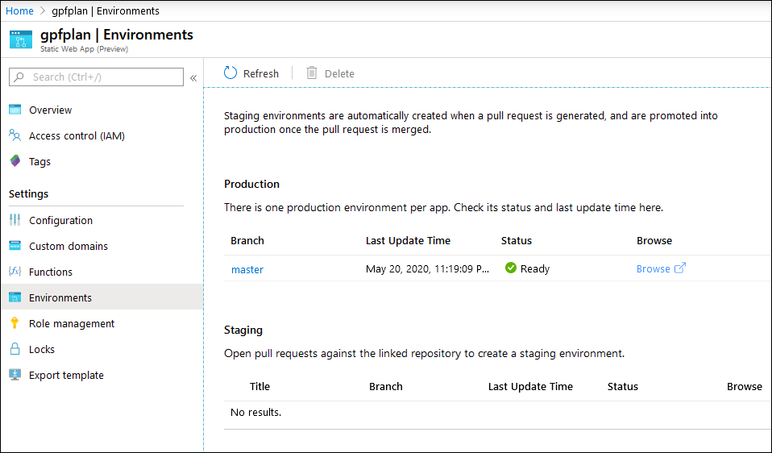Click the May 20, 2020 timestamp cell
The width and height of the screenshot is (772, 453).
point(427,269)
